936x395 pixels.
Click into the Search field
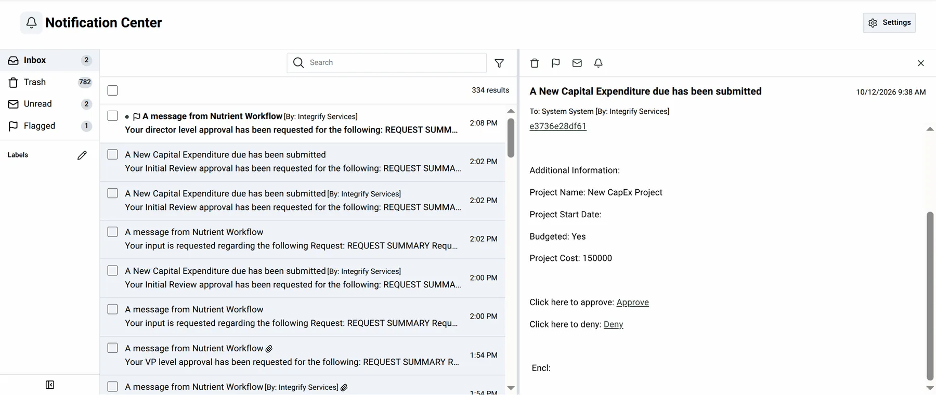387,63
